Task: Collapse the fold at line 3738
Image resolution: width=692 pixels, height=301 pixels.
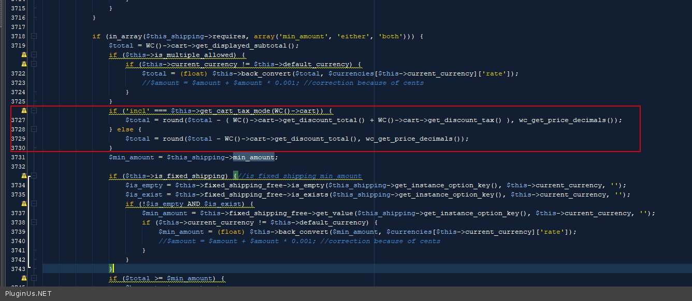Action: click(x=34, y=222)
